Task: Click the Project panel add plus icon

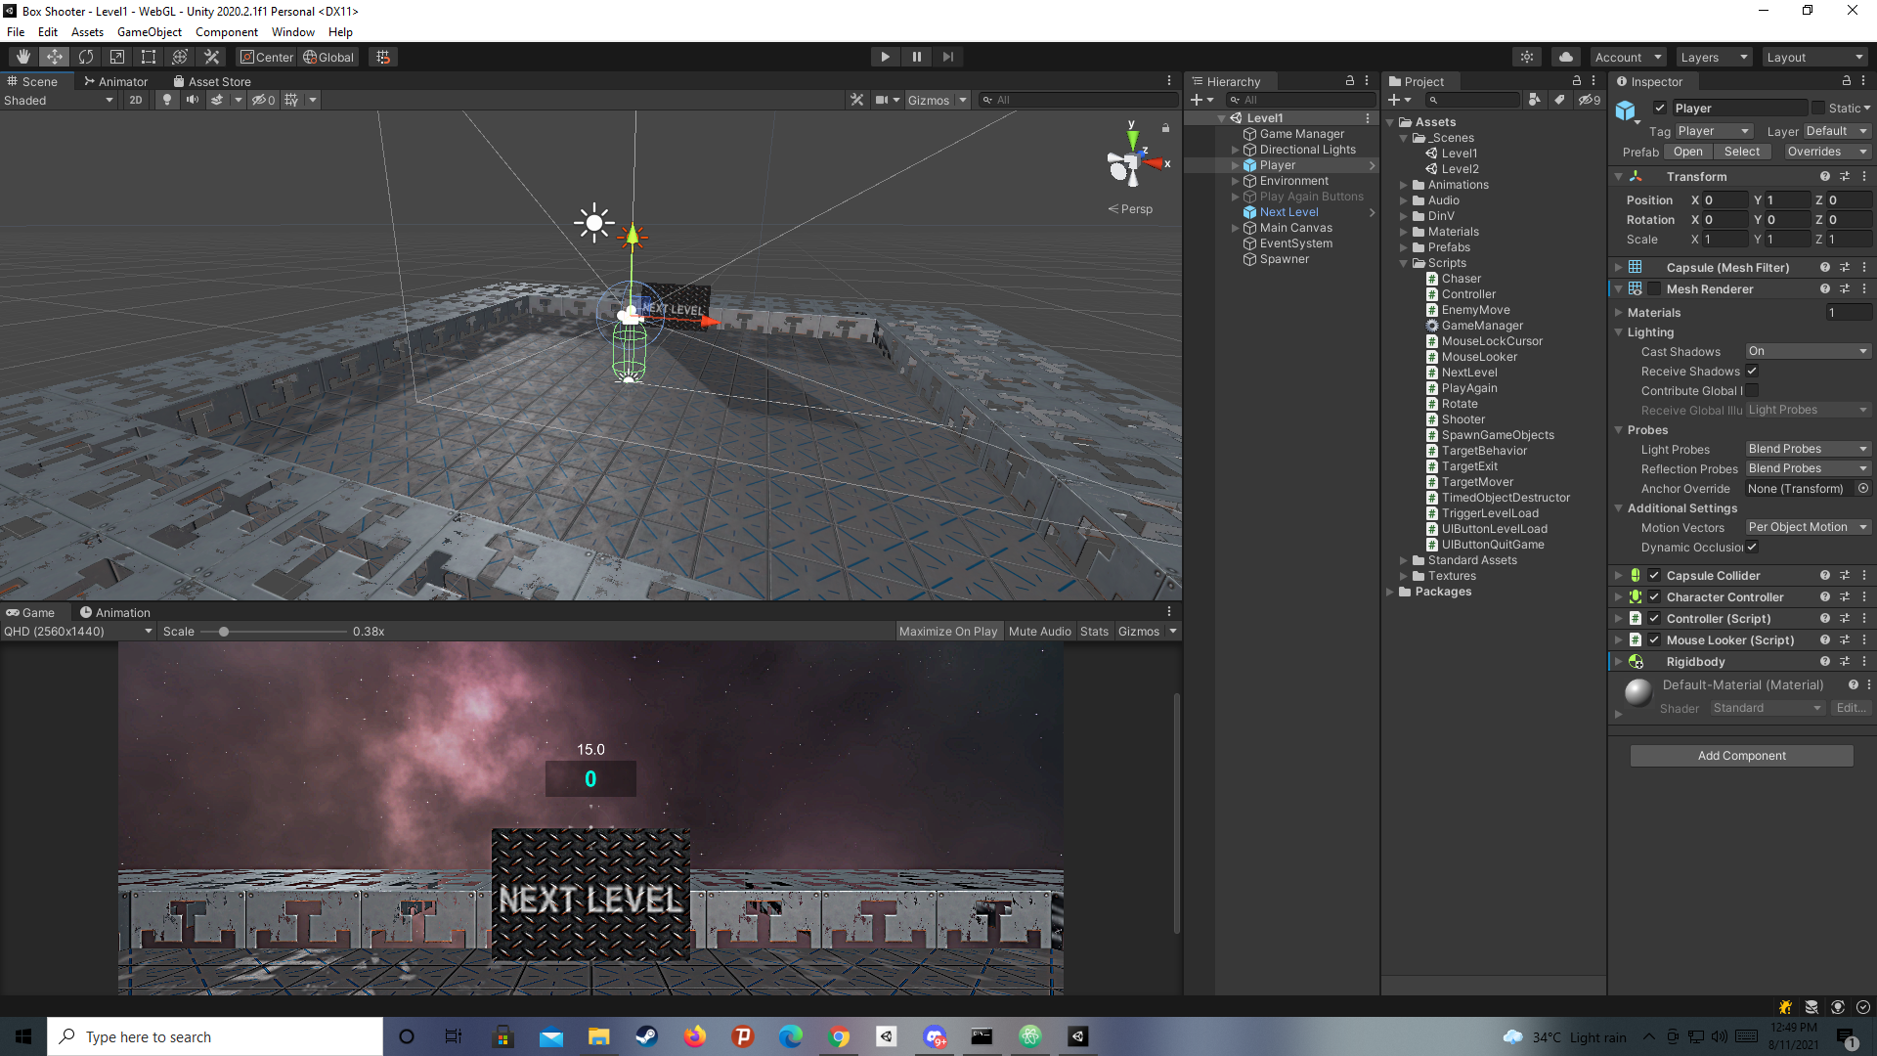Action: coord(1395,100)
